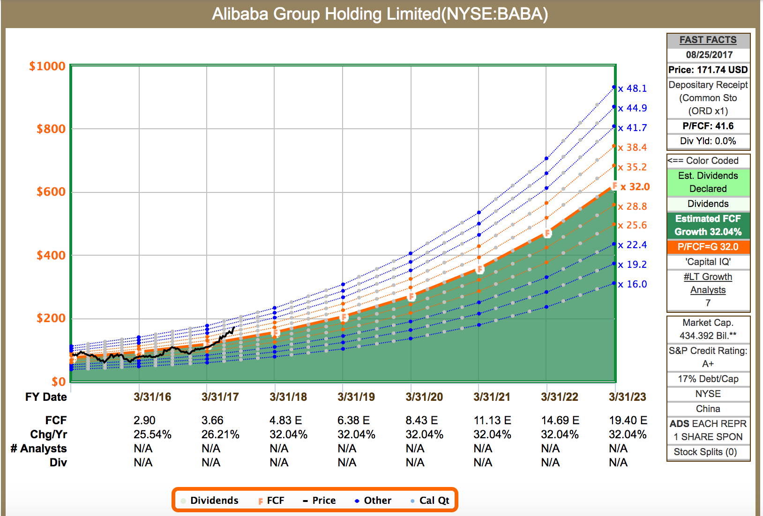
Task: Select the Dividends legend dot icon
Action: (x=184, y=500)
